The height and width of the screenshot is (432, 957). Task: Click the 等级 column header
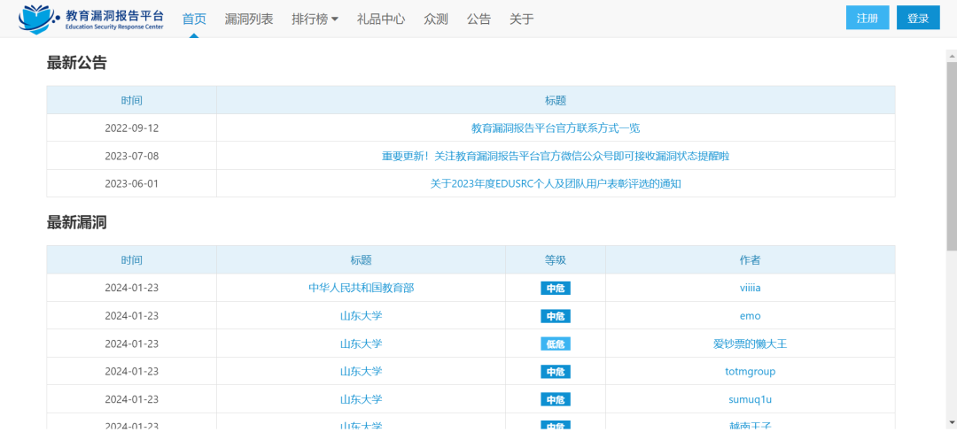[556, 260]
